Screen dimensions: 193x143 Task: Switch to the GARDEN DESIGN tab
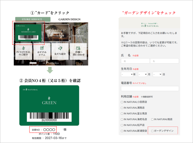coord(69,19)
